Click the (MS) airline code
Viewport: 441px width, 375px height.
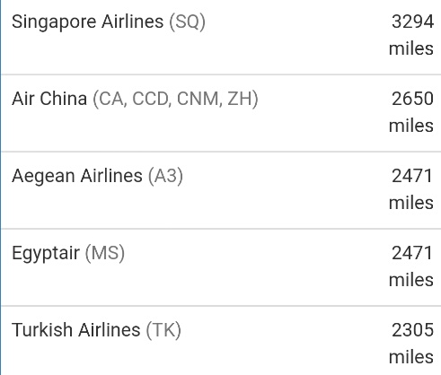[x=105, y=254]
